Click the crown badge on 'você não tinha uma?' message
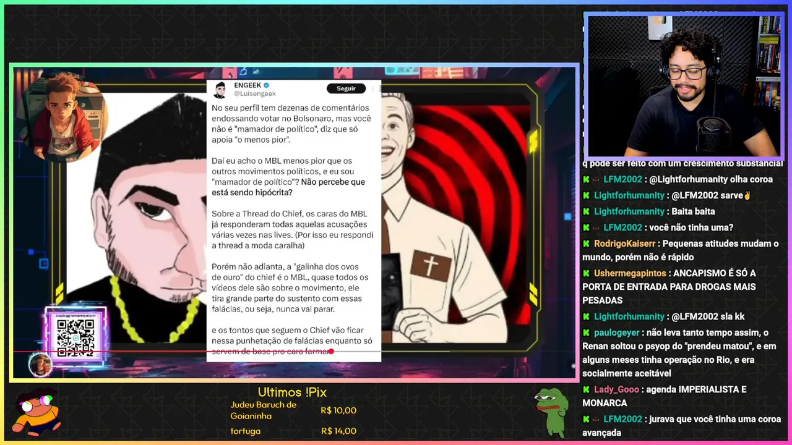 596,227
